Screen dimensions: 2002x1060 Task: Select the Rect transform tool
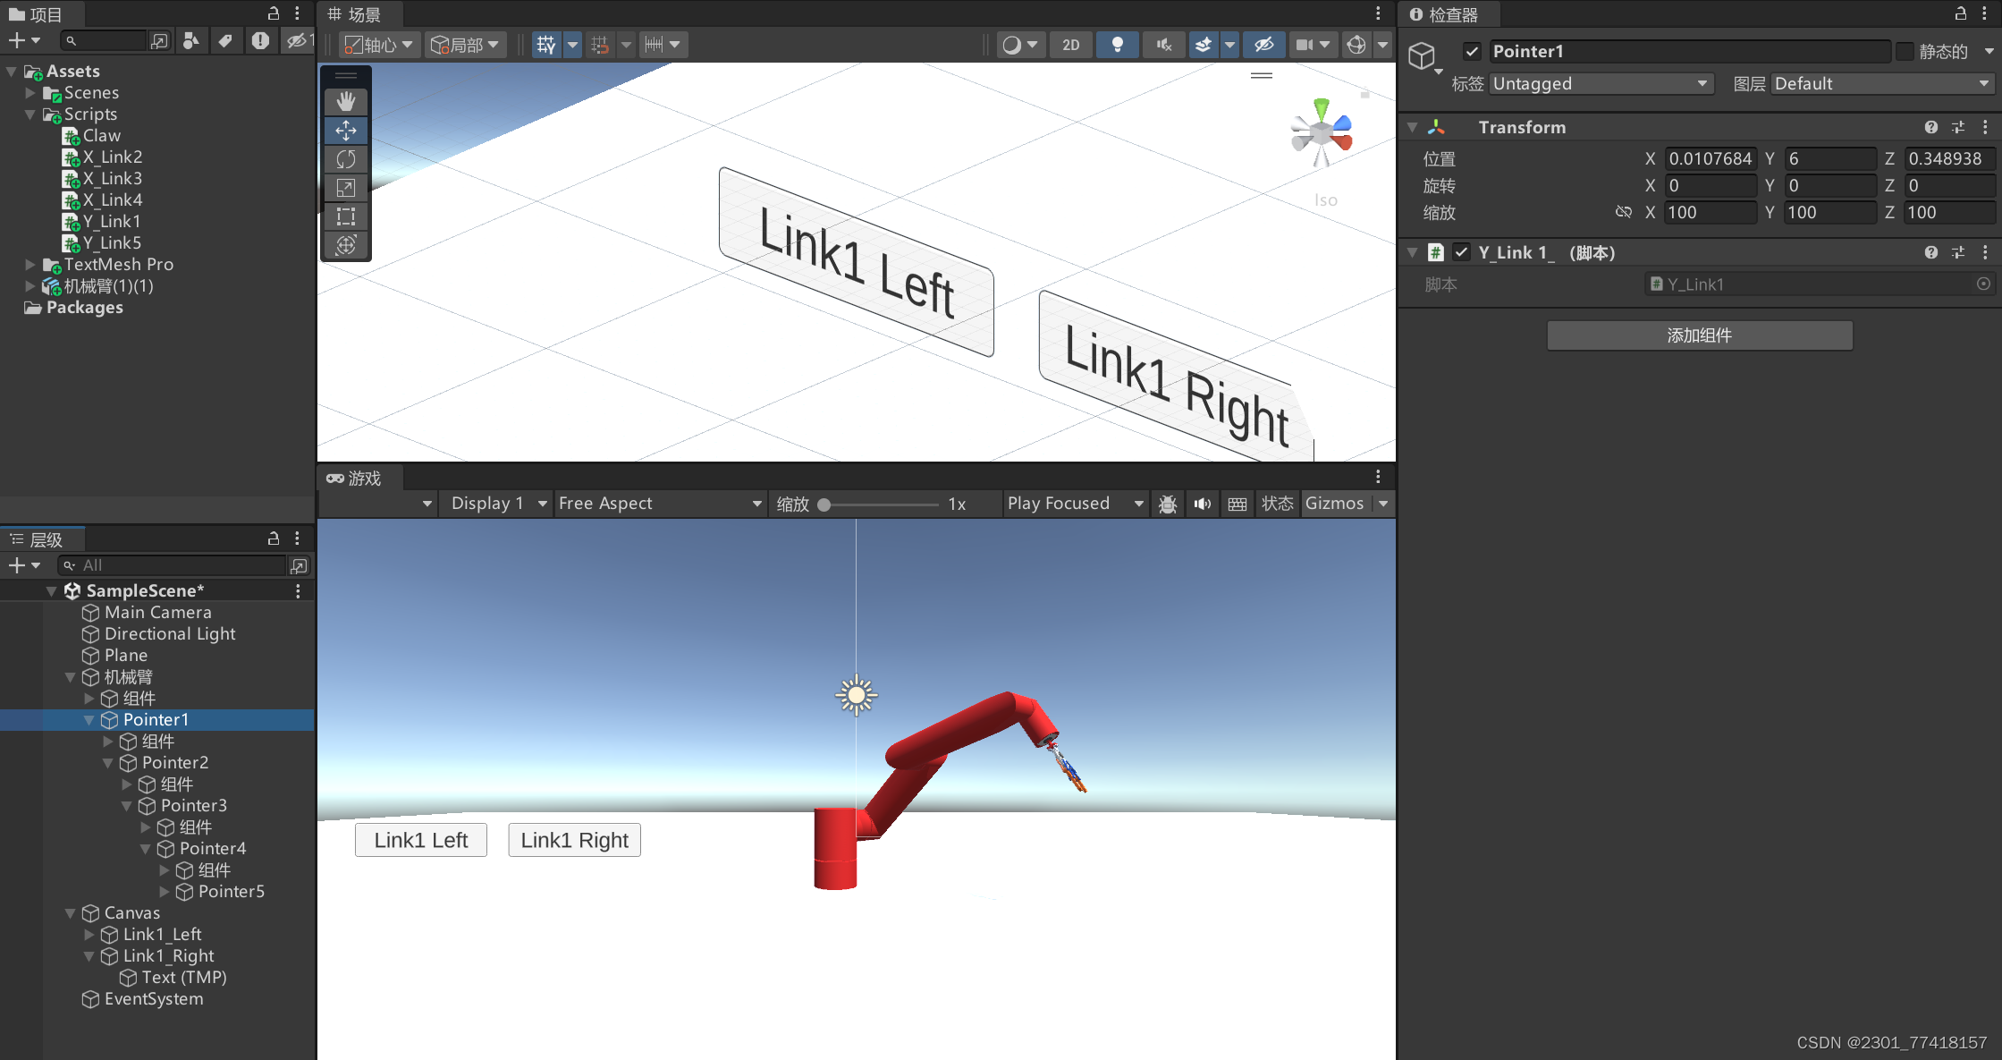[346, 216]
